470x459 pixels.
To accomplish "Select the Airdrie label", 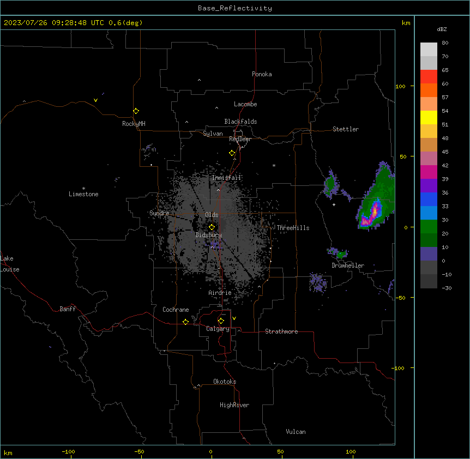I will 220,293.
